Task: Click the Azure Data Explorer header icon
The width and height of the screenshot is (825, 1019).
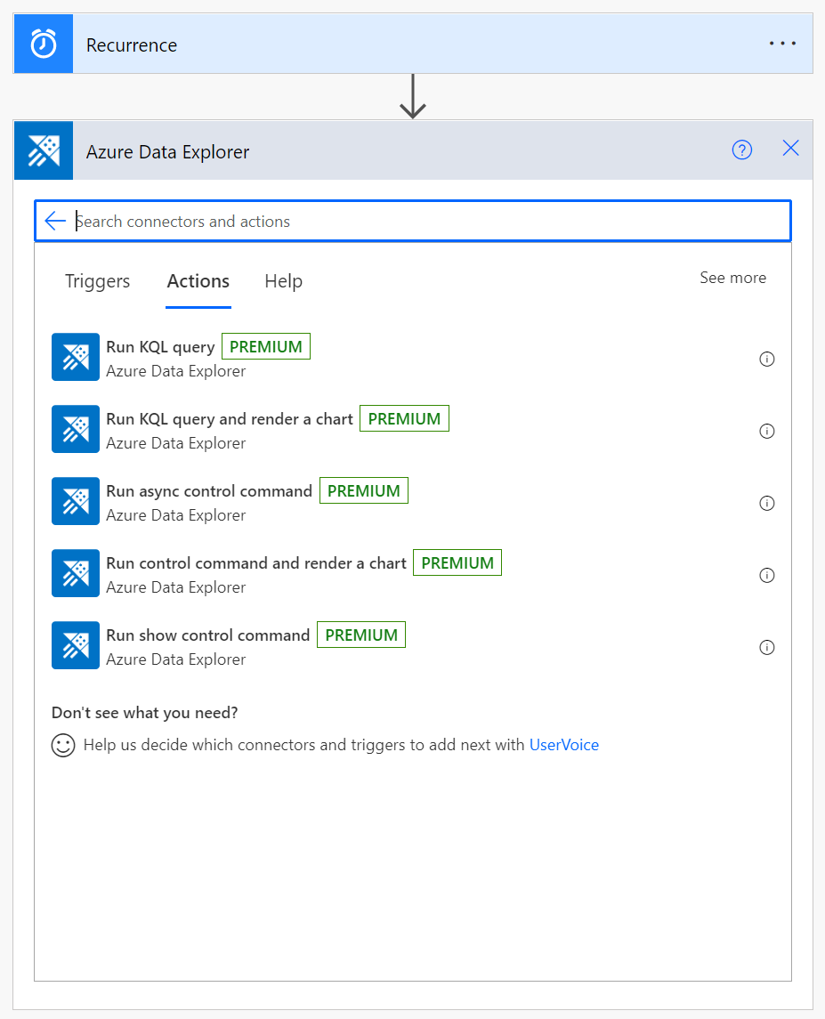Action: [43, 150]
